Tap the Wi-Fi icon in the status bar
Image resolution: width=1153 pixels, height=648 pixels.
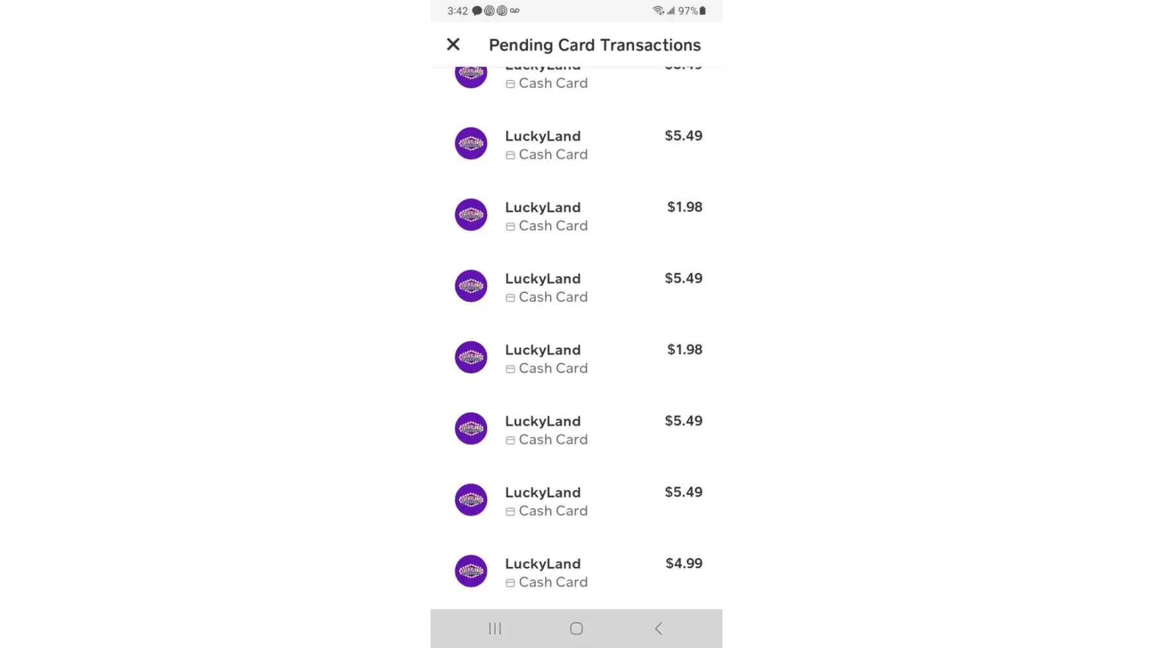coord(658,11)
